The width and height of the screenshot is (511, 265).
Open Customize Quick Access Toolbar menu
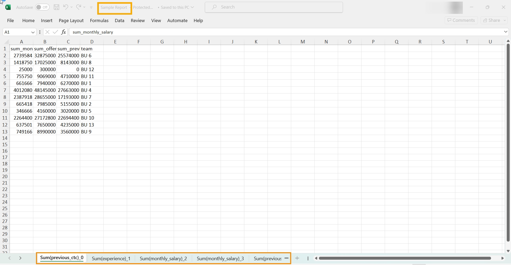coord(91,7)
